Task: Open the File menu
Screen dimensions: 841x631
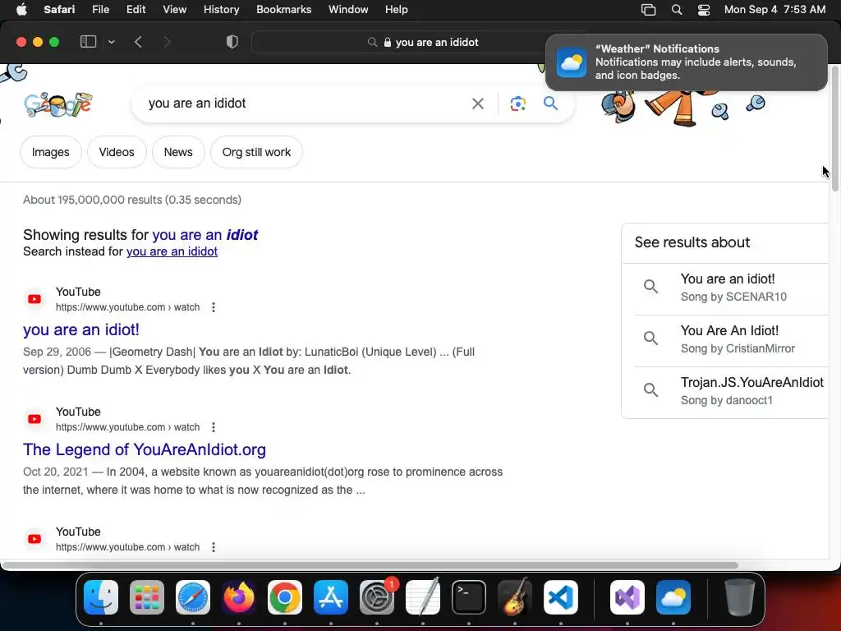Action: [100, 10]
